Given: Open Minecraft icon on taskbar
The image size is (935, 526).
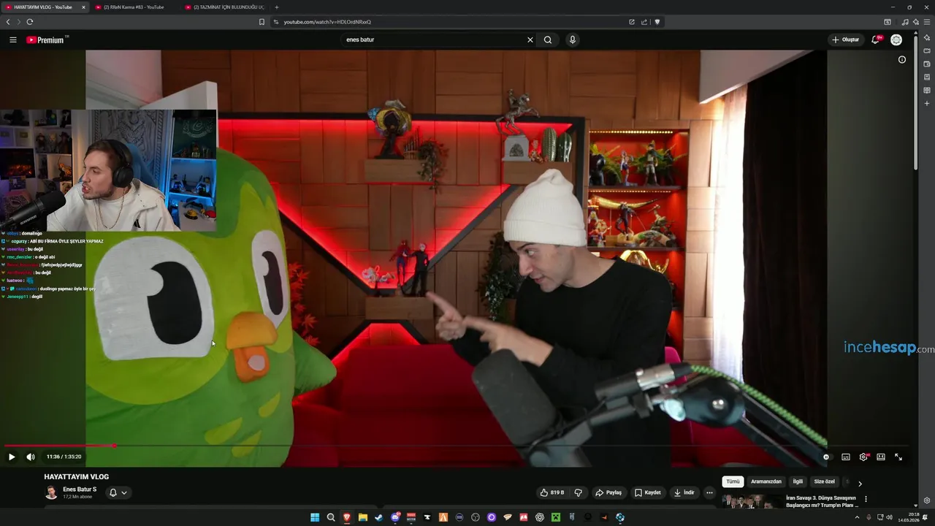Looking at the screenshot, I should [x=556, y=517].
